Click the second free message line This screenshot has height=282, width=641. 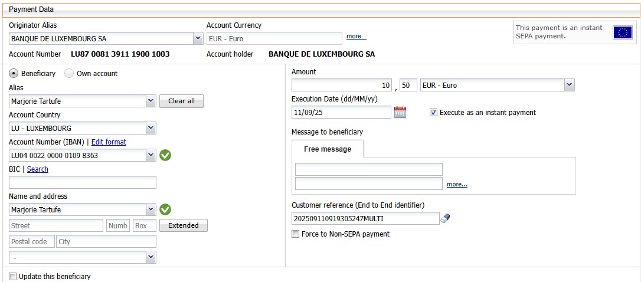pos(369,183)
